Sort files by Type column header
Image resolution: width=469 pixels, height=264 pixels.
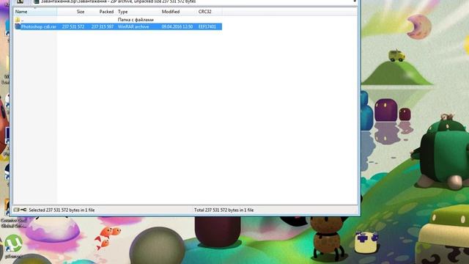[138, 12]
